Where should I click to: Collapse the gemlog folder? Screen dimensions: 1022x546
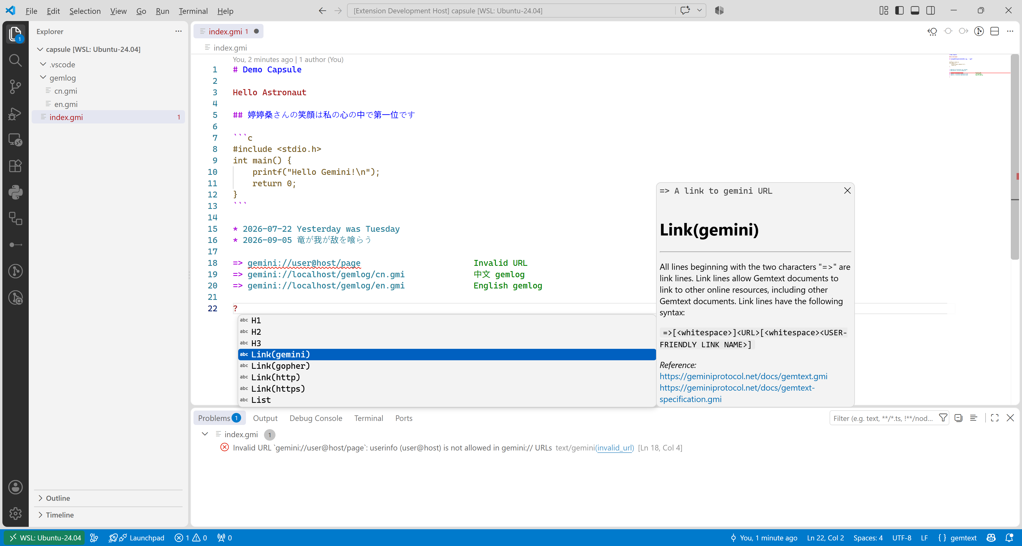coord(43,77)
